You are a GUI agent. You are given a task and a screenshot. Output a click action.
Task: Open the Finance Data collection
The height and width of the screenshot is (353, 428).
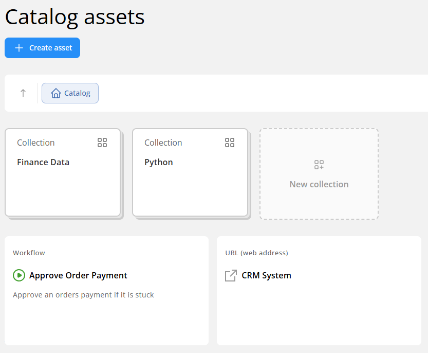pos(43,162)
